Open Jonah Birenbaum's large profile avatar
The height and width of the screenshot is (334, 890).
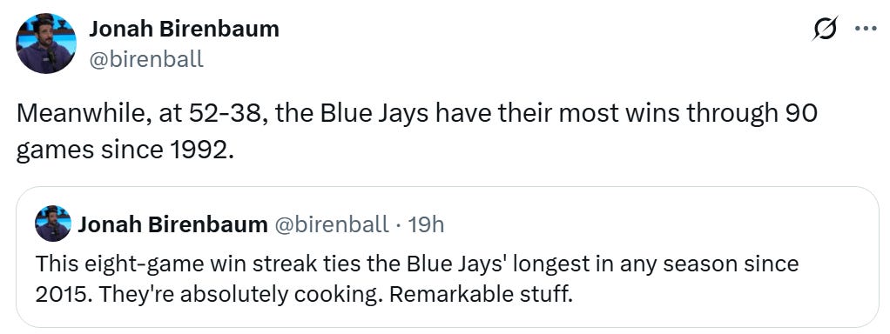click(46, 43)
